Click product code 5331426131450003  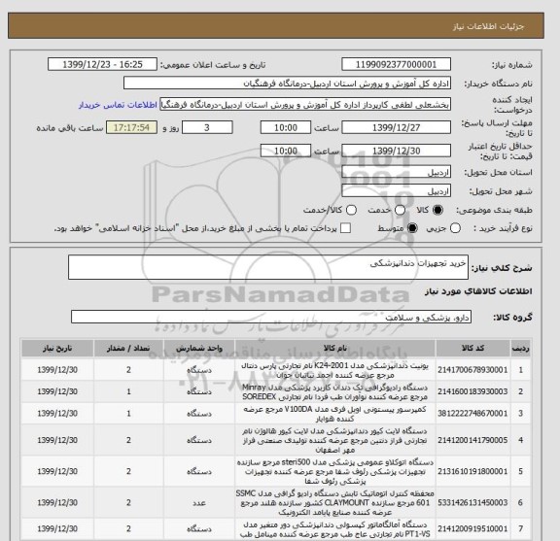472,503
